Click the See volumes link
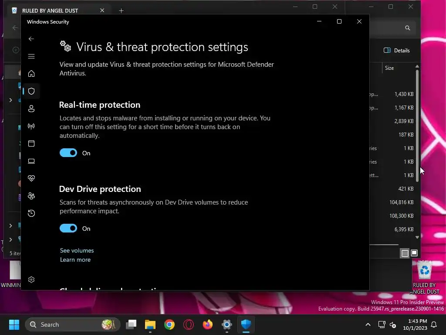Screen dimensions: 446x335 pyautogui.click(x=77, y=251)
